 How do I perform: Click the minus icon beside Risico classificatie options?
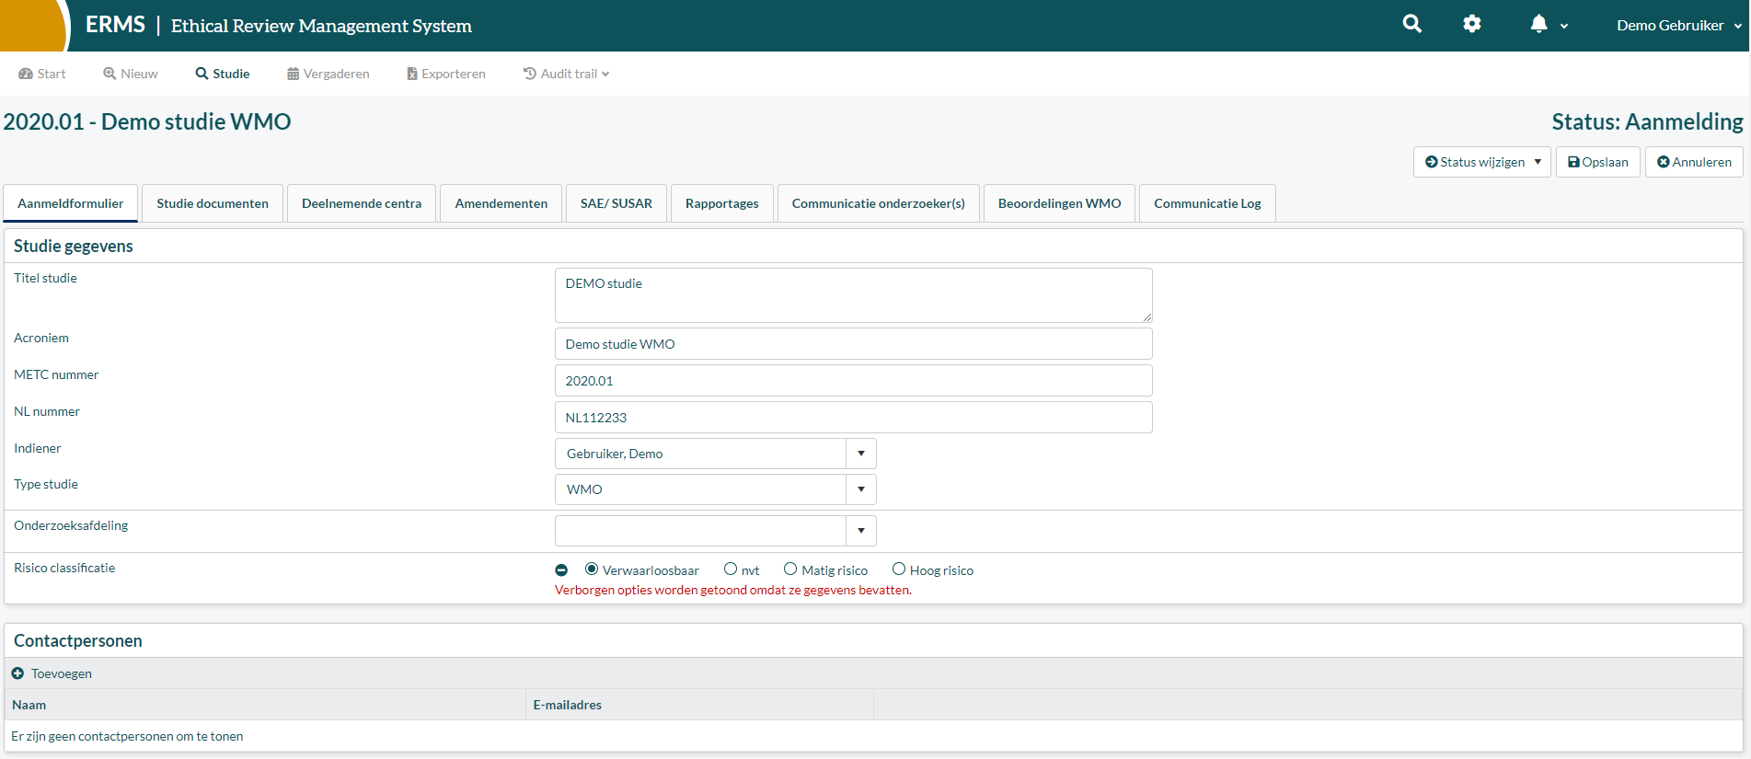[561, 570]
